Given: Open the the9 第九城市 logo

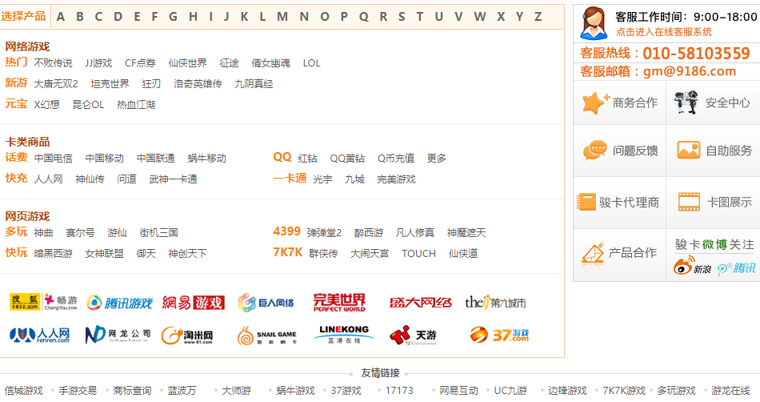Looking at the screenshot, I should tap(495, 303).
